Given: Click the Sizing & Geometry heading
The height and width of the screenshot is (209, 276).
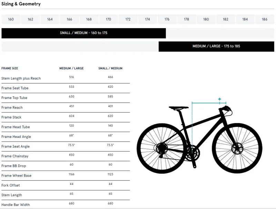Looking at the screenshot, I should (x=21, y=4).
